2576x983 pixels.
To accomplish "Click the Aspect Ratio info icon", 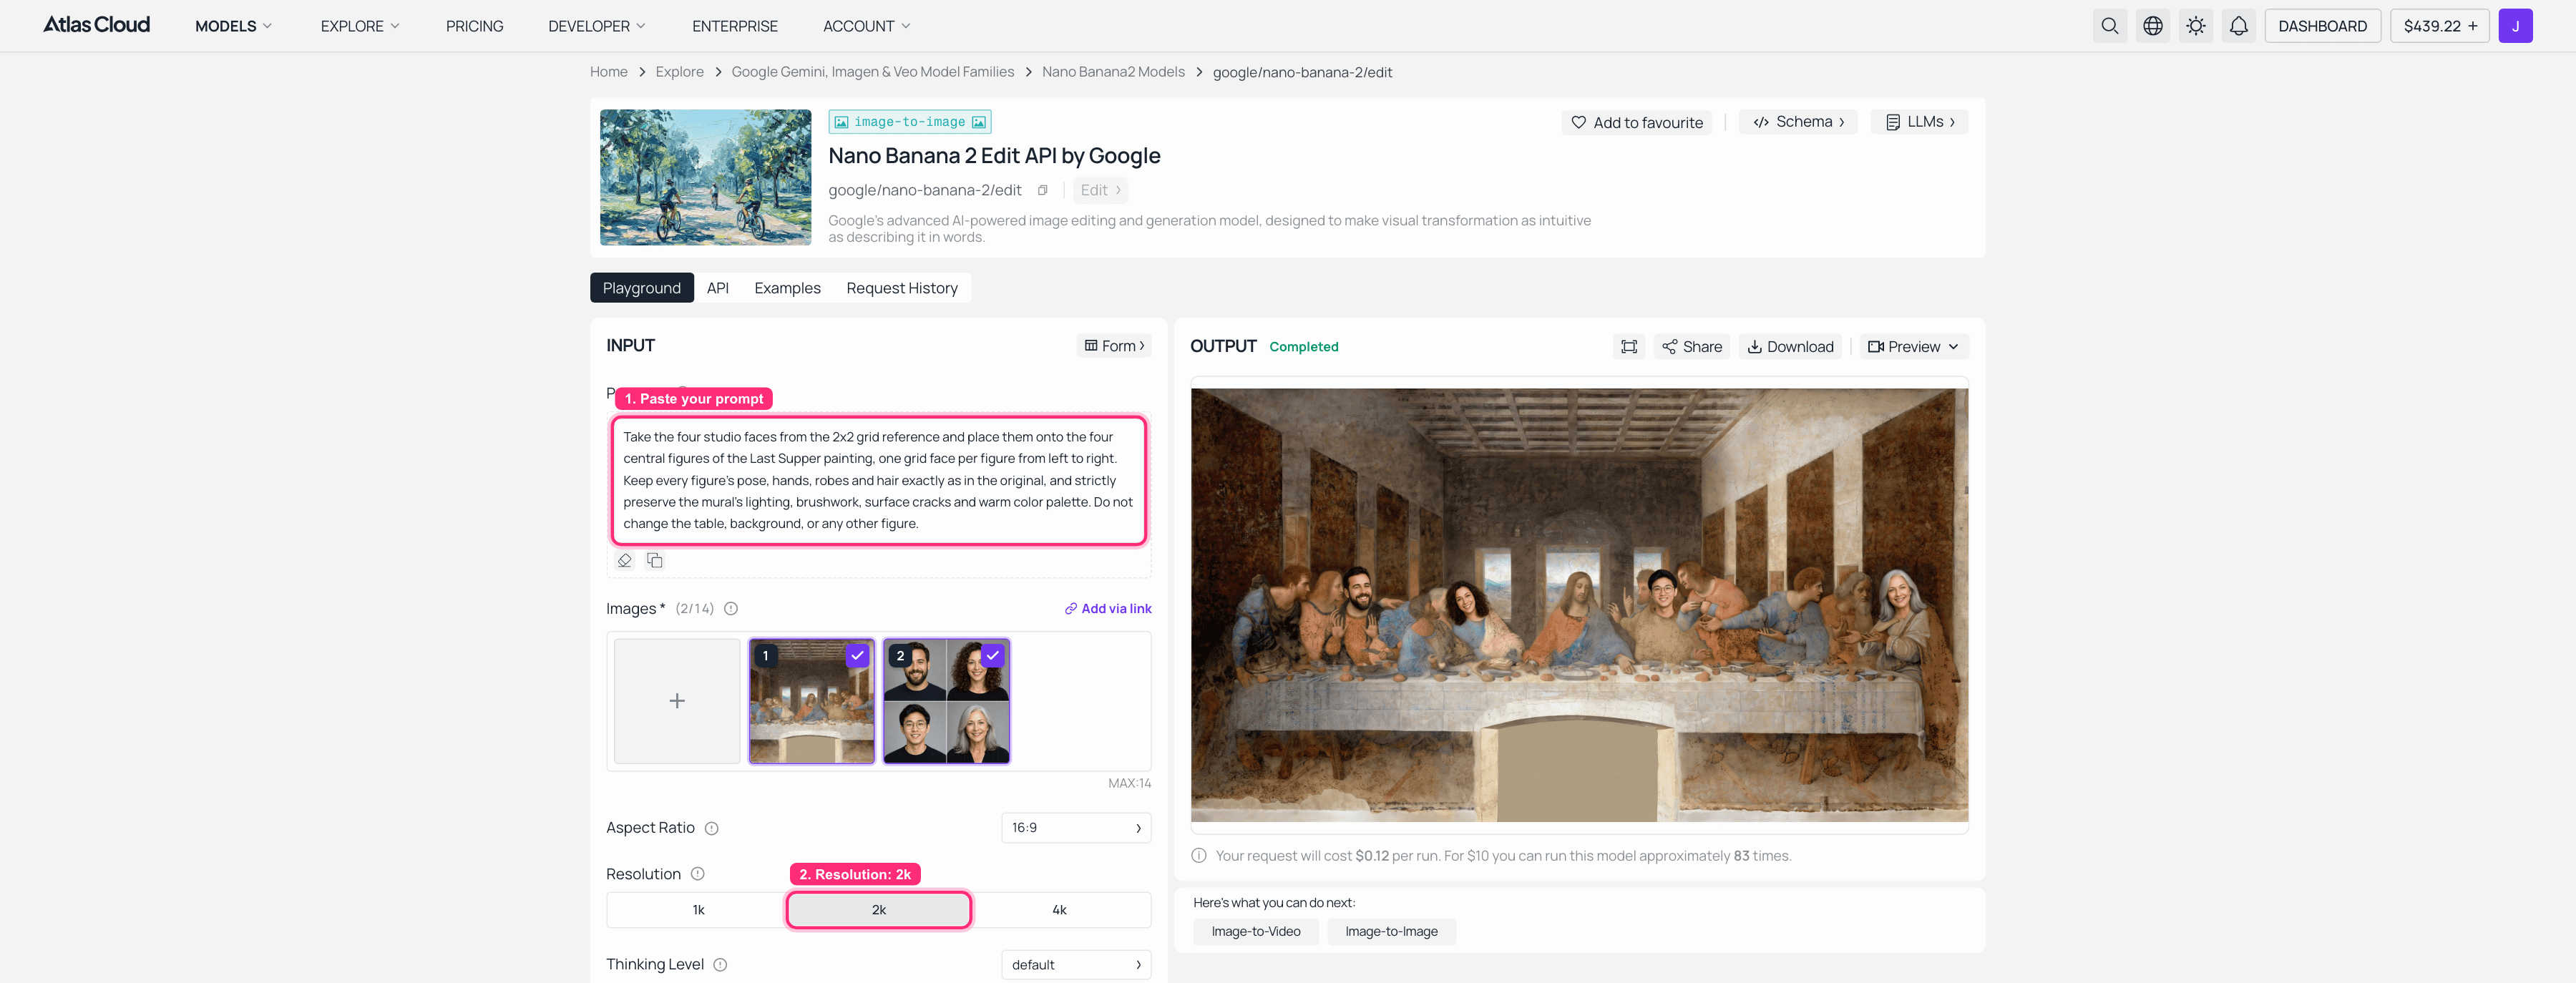I will (x=711, y=828).
